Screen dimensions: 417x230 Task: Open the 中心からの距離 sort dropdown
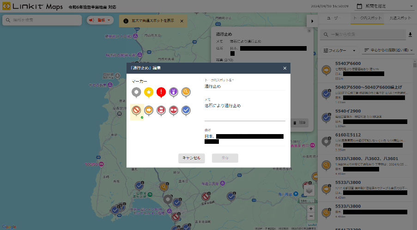388,50
